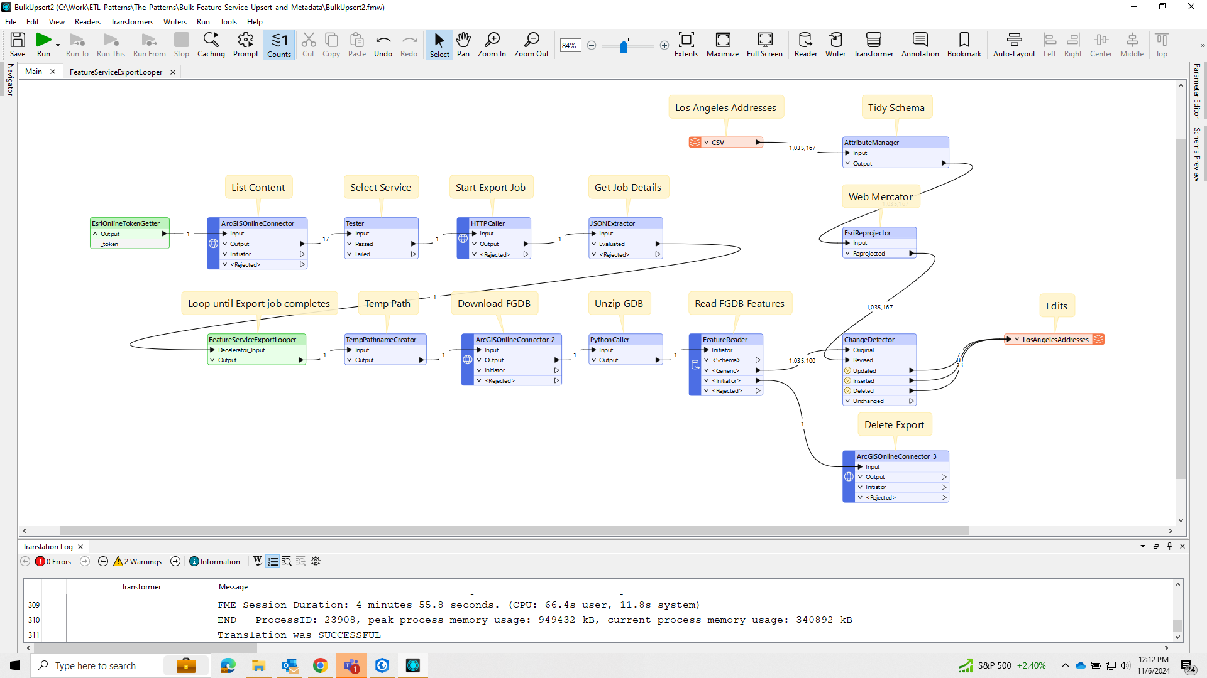Toggle the Counts display button

pos(278,45)
